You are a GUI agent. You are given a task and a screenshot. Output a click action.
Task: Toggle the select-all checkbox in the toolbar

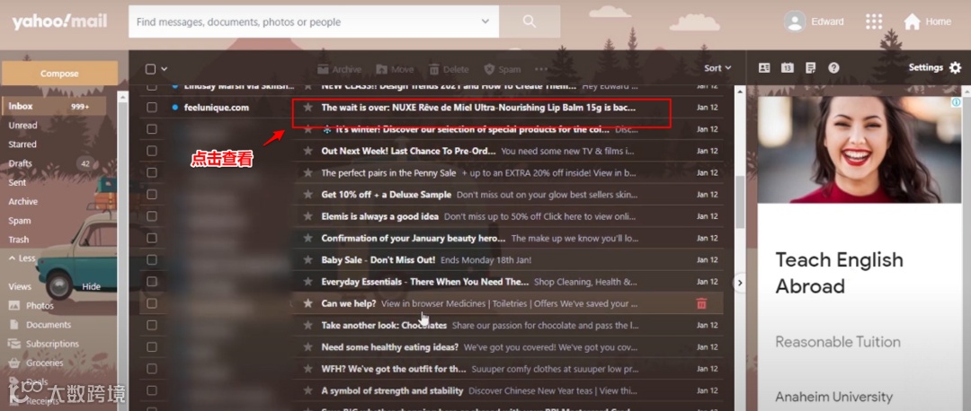(x=150, y=69)
